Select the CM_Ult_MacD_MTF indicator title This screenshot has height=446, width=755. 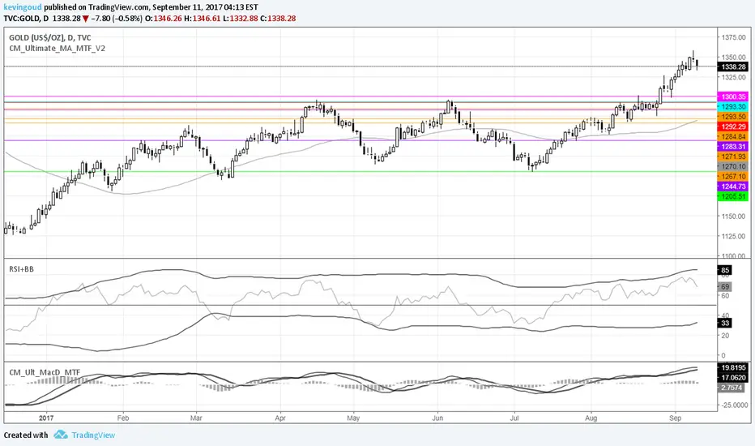point(45,372)
